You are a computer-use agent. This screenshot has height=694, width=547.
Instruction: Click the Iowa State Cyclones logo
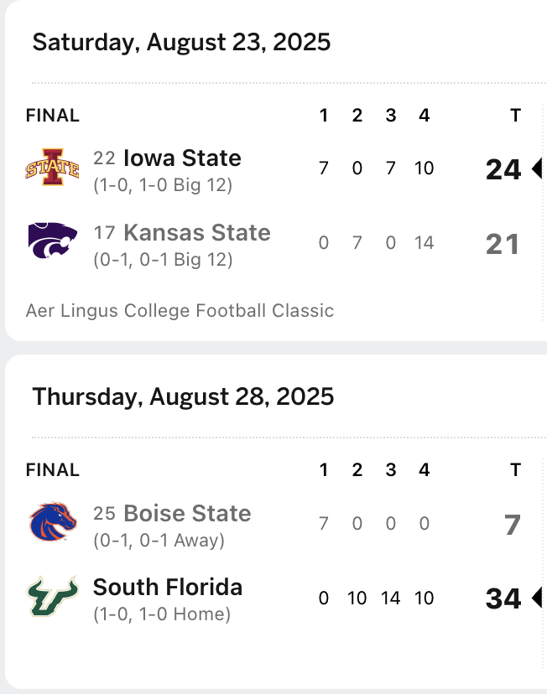[x=53, y=168]
